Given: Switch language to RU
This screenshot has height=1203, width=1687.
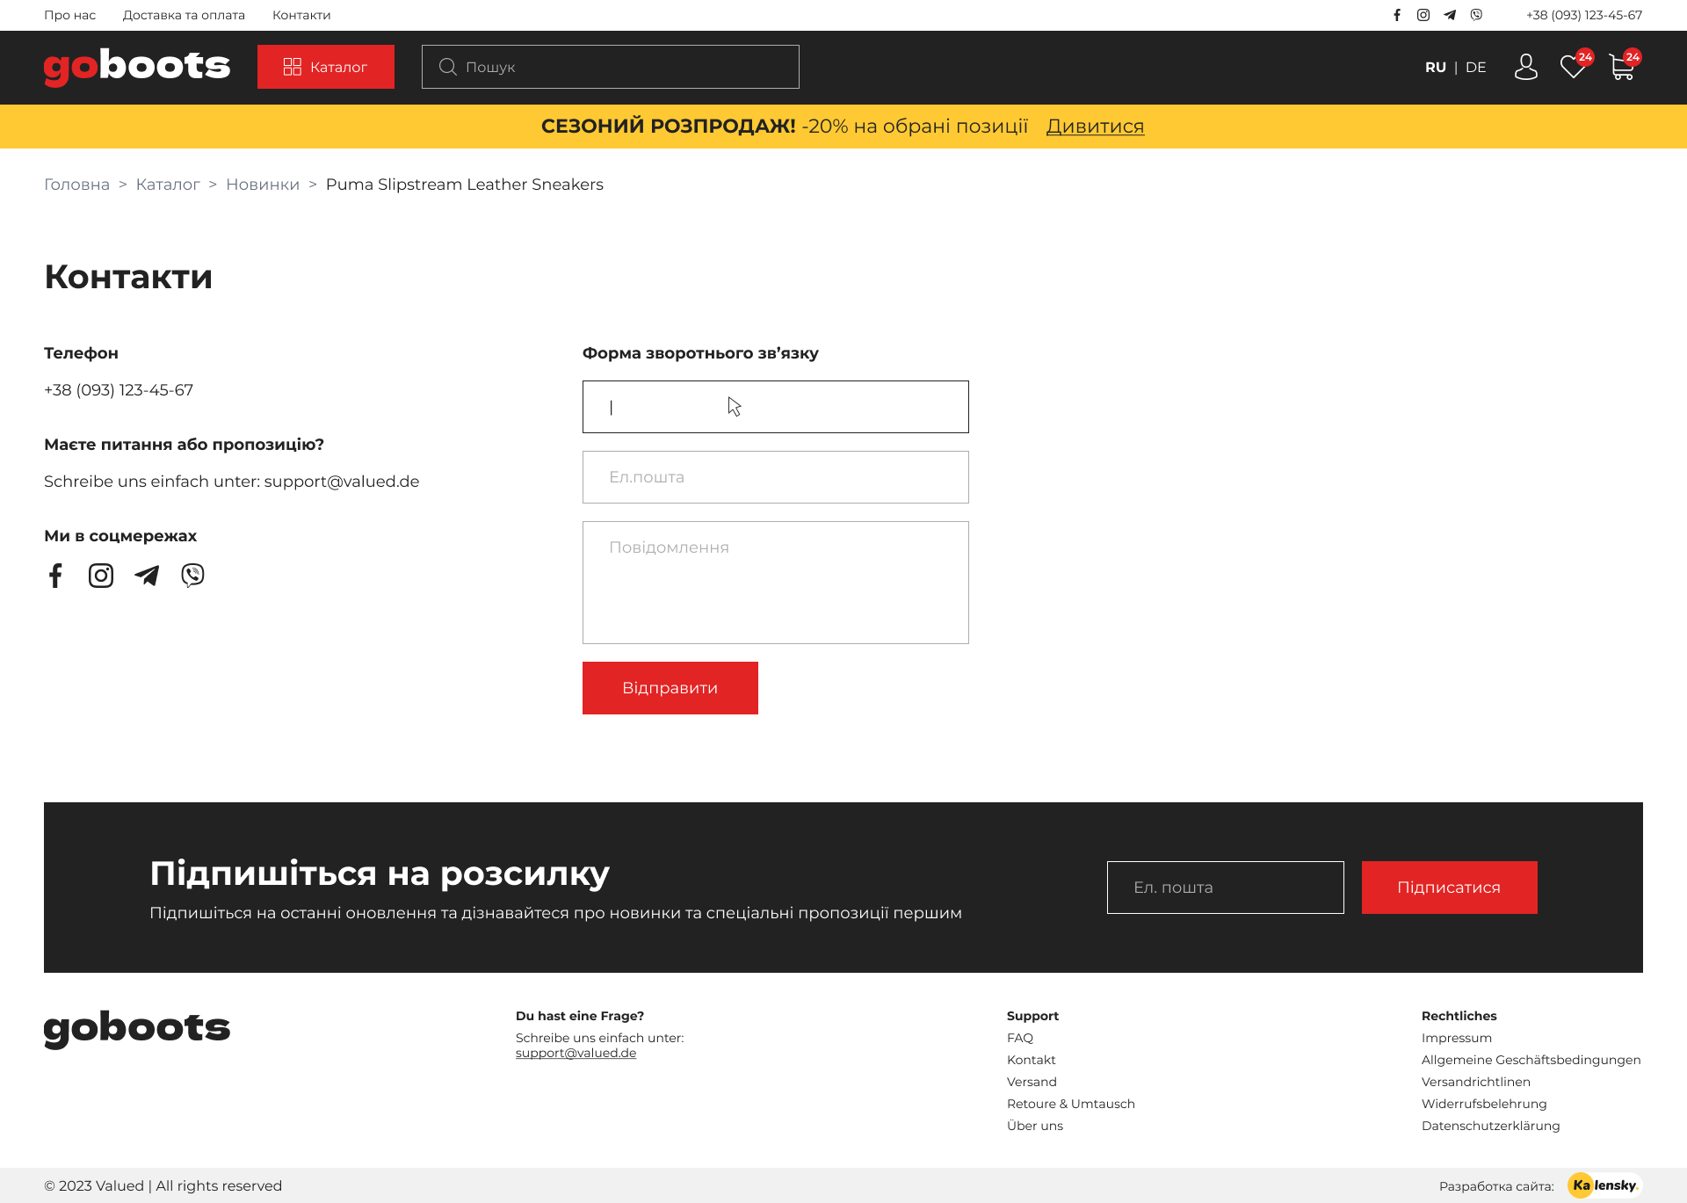Looking at the screenshot, I should pyautogui.click(x=1435, y=68).
